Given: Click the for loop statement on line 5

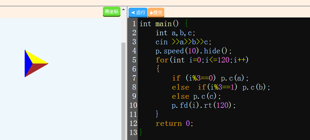Looking at the screenshot, I should tap(202, 60).
